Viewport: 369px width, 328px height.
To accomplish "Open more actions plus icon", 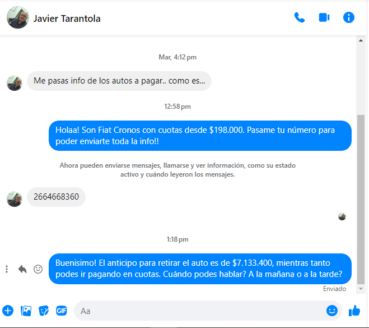I will 8,311.
